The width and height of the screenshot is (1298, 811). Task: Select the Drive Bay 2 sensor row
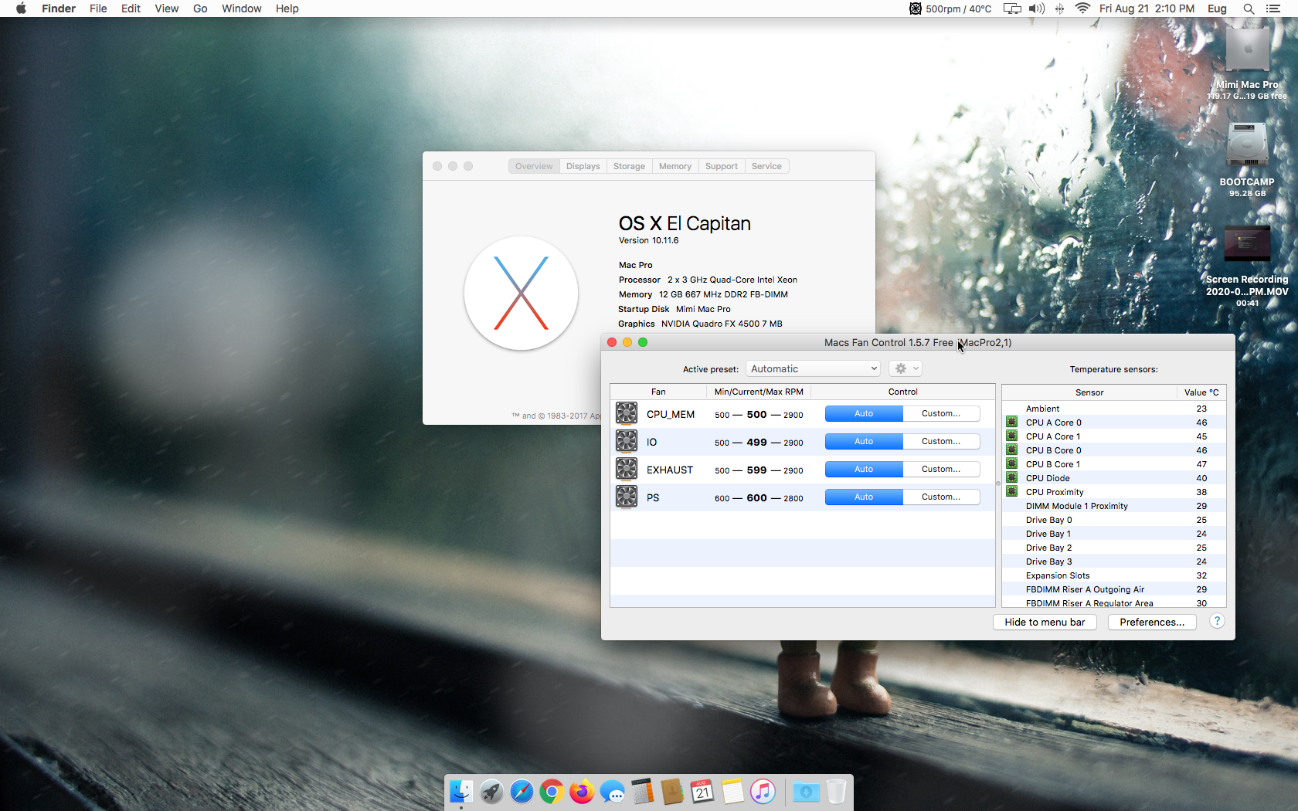pyautogui.click(x=1114, y=548)
